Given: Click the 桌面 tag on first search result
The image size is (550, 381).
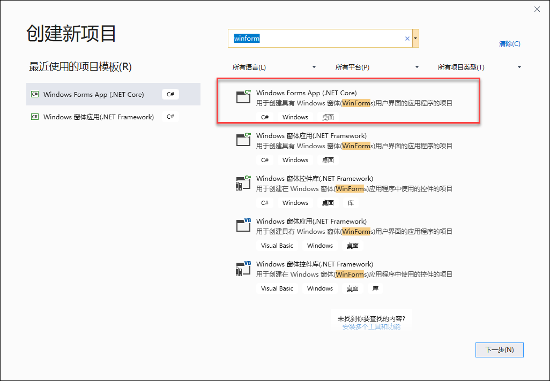Looking at the screenshot, I should coord(328,117).
